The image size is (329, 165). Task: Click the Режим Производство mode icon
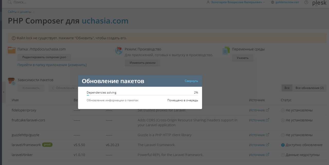[119, 50]
